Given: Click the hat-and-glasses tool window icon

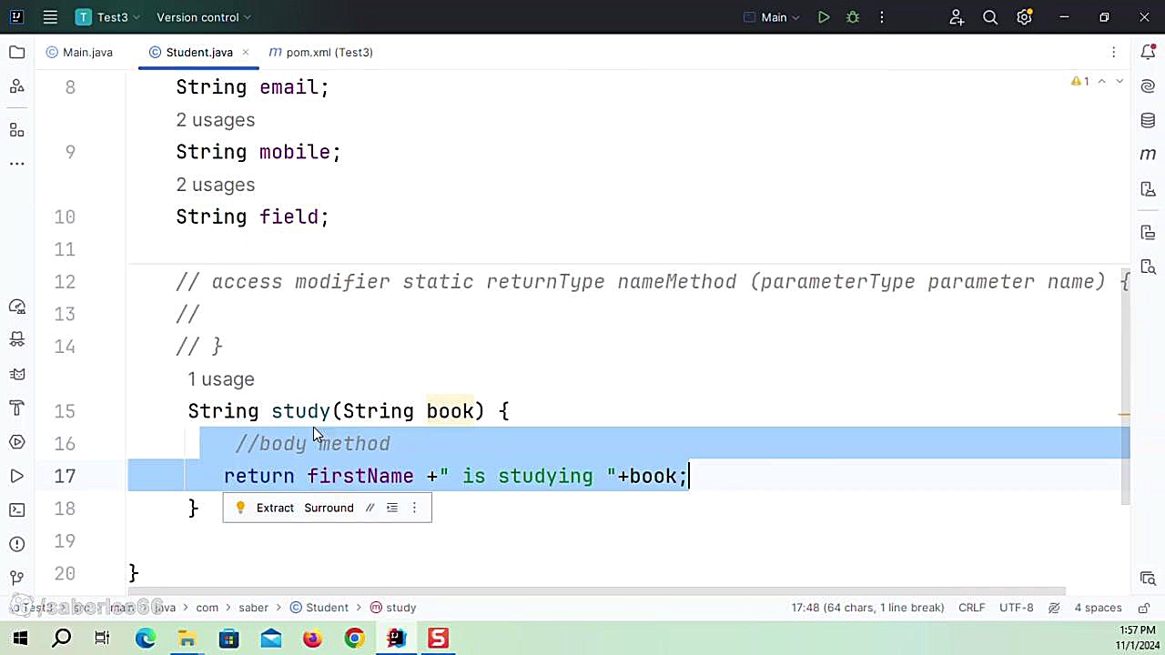Looking at the screenshot, I should click(16, 340).
